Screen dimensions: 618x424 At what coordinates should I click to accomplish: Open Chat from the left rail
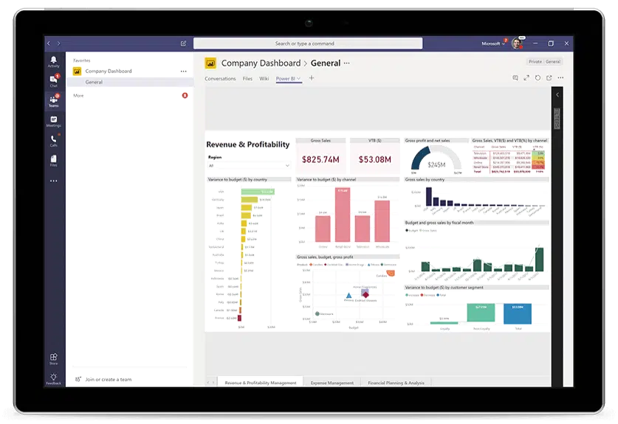point(54,80)
